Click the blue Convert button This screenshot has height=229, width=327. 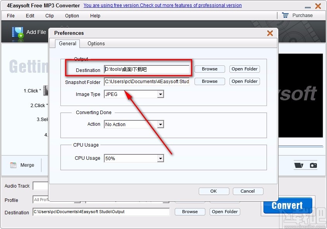(287, 205)
